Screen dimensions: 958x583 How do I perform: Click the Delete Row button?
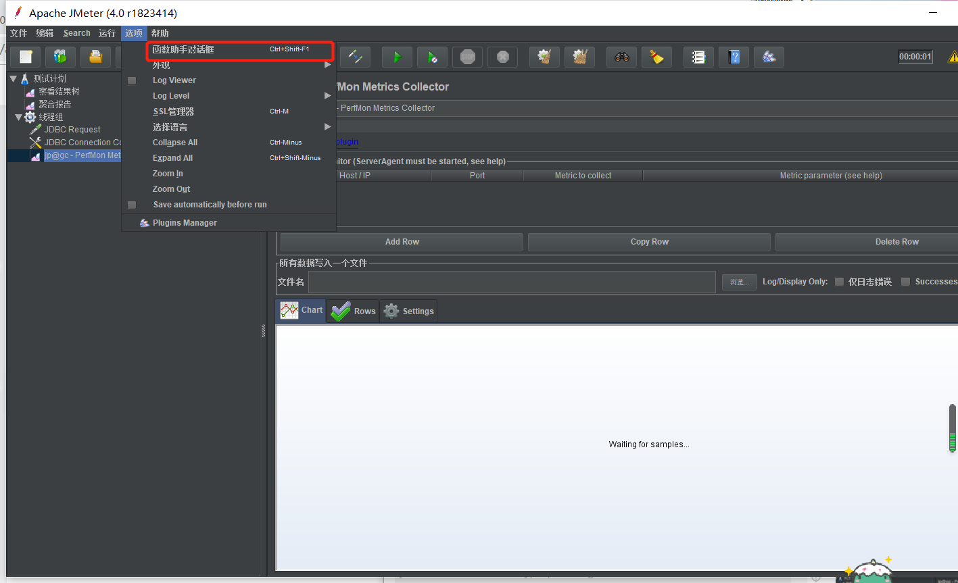tap(867, 242)
